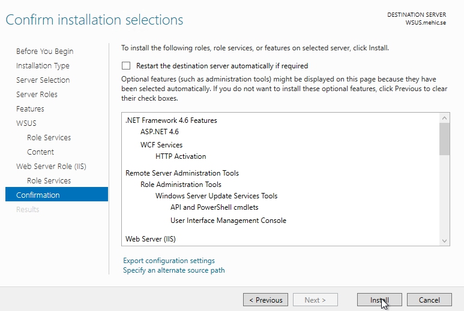Click the scrollbar thumb in features list
464x311 pixels.
pyautogui.click(x=445, y=138)
